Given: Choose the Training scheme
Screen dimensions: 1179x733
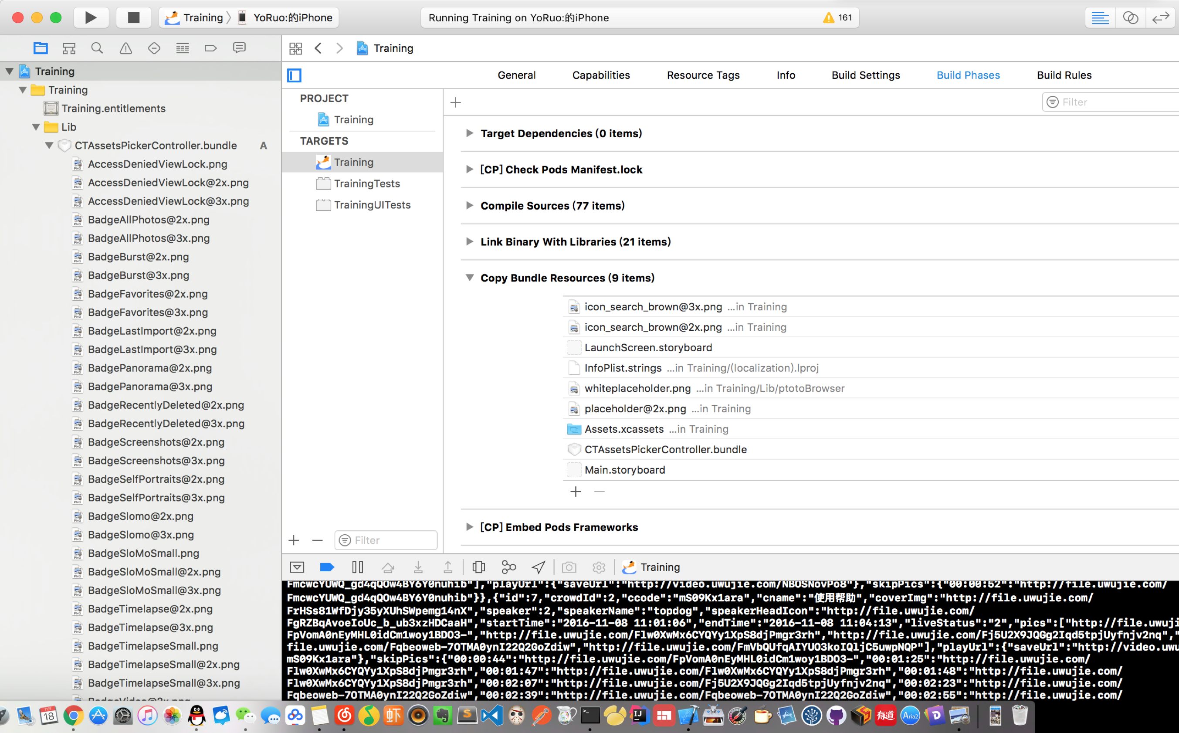Looking at the screenshot, I should click(x=194, y=18).
